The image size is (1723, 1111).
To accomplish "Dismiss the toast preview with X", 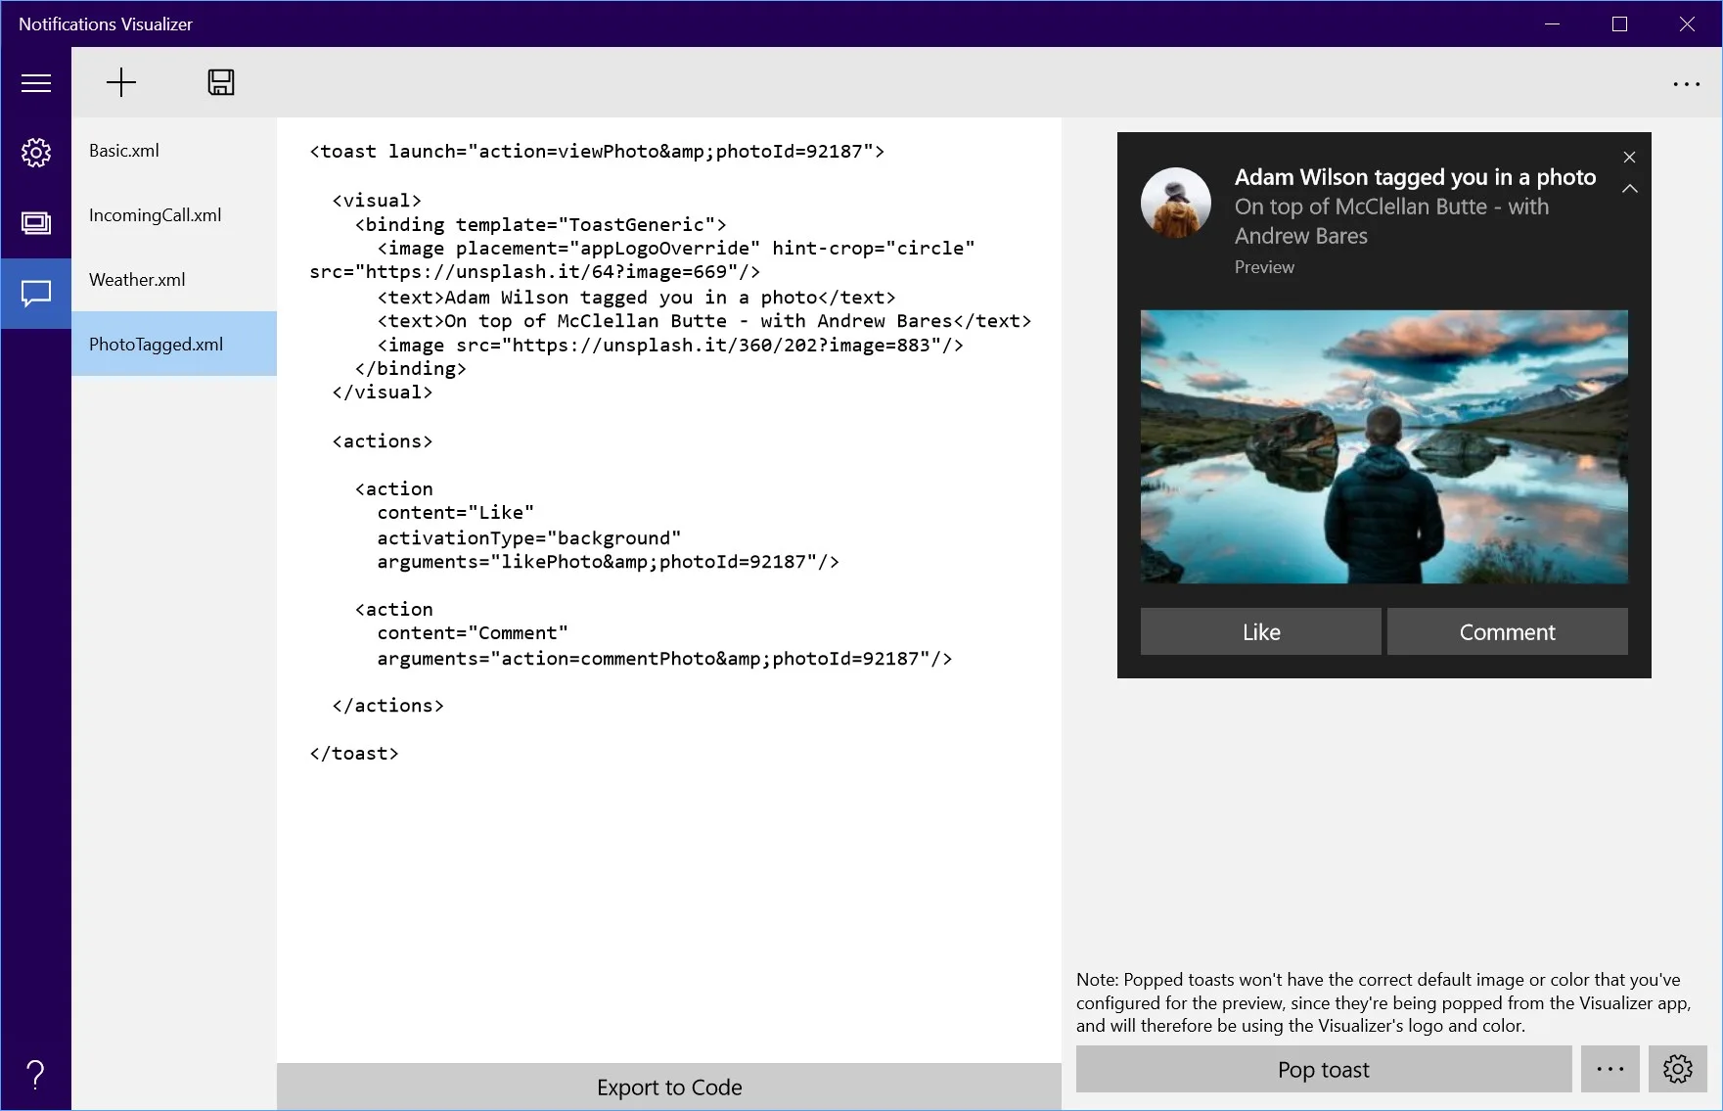I will (x=1629, y=157).
